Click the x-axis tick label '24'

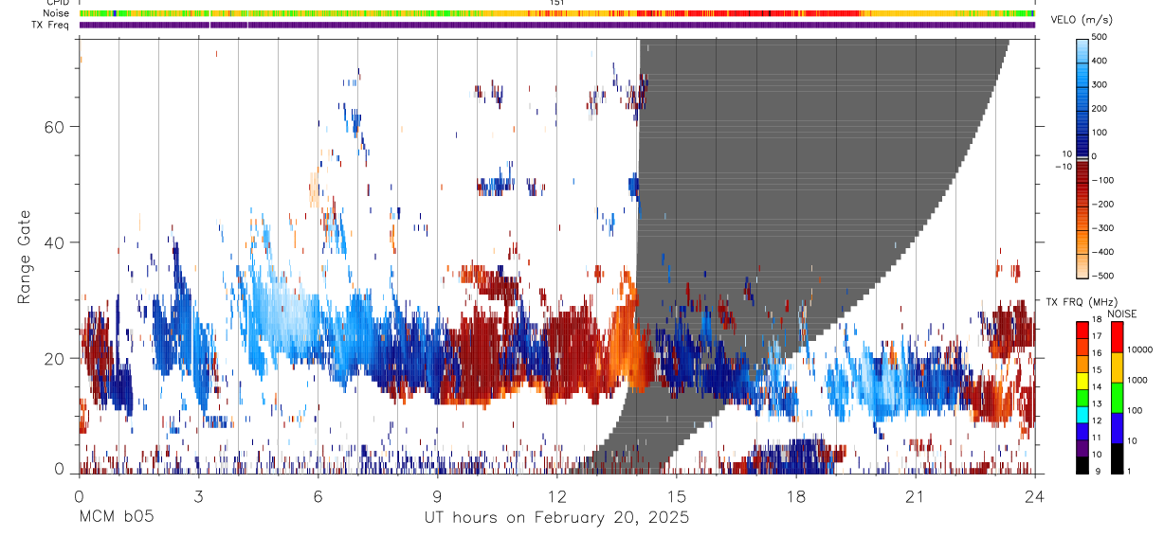[x=1035, y=496]
